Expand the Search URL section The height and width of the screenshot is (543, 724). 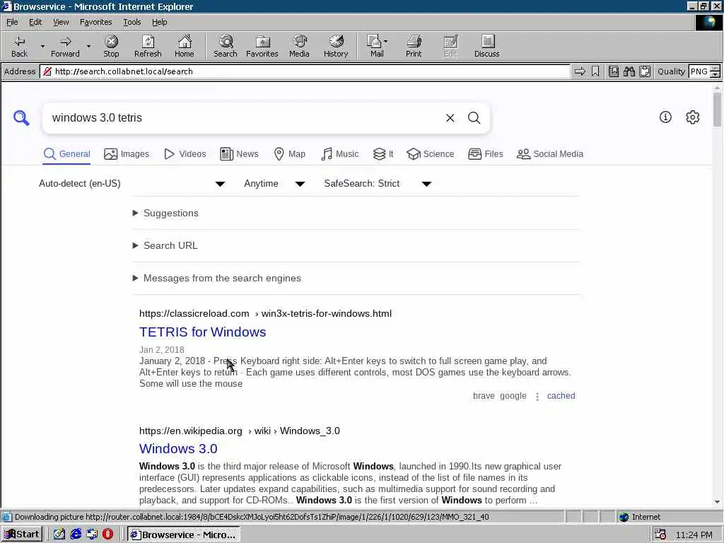[165, 245]
